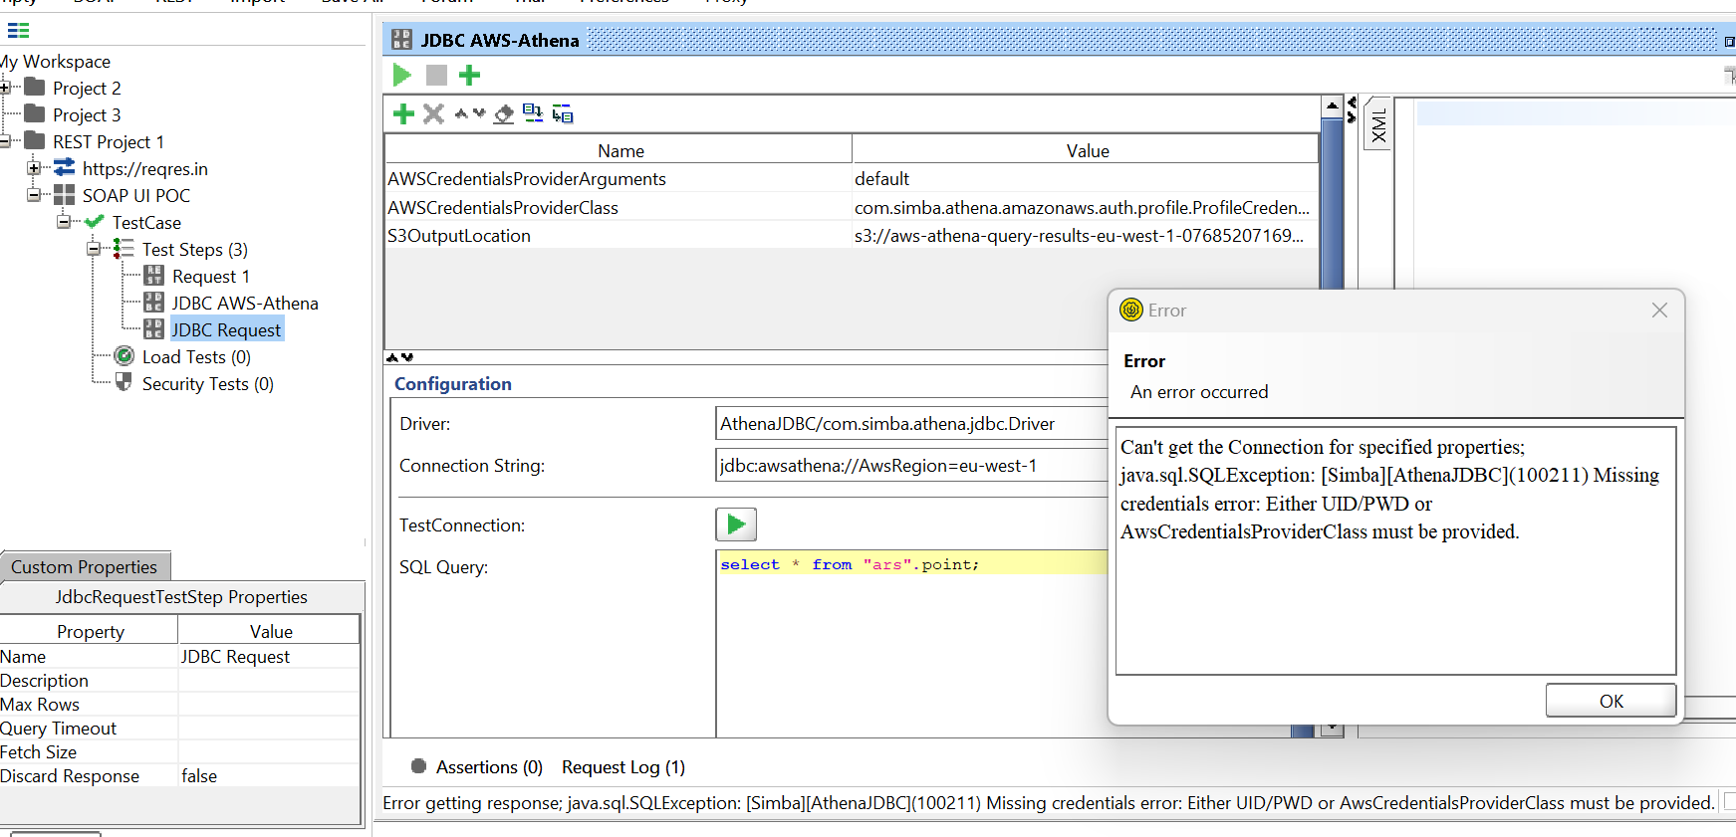Run the JDBC test step with green play

click(x=402, y=75)
